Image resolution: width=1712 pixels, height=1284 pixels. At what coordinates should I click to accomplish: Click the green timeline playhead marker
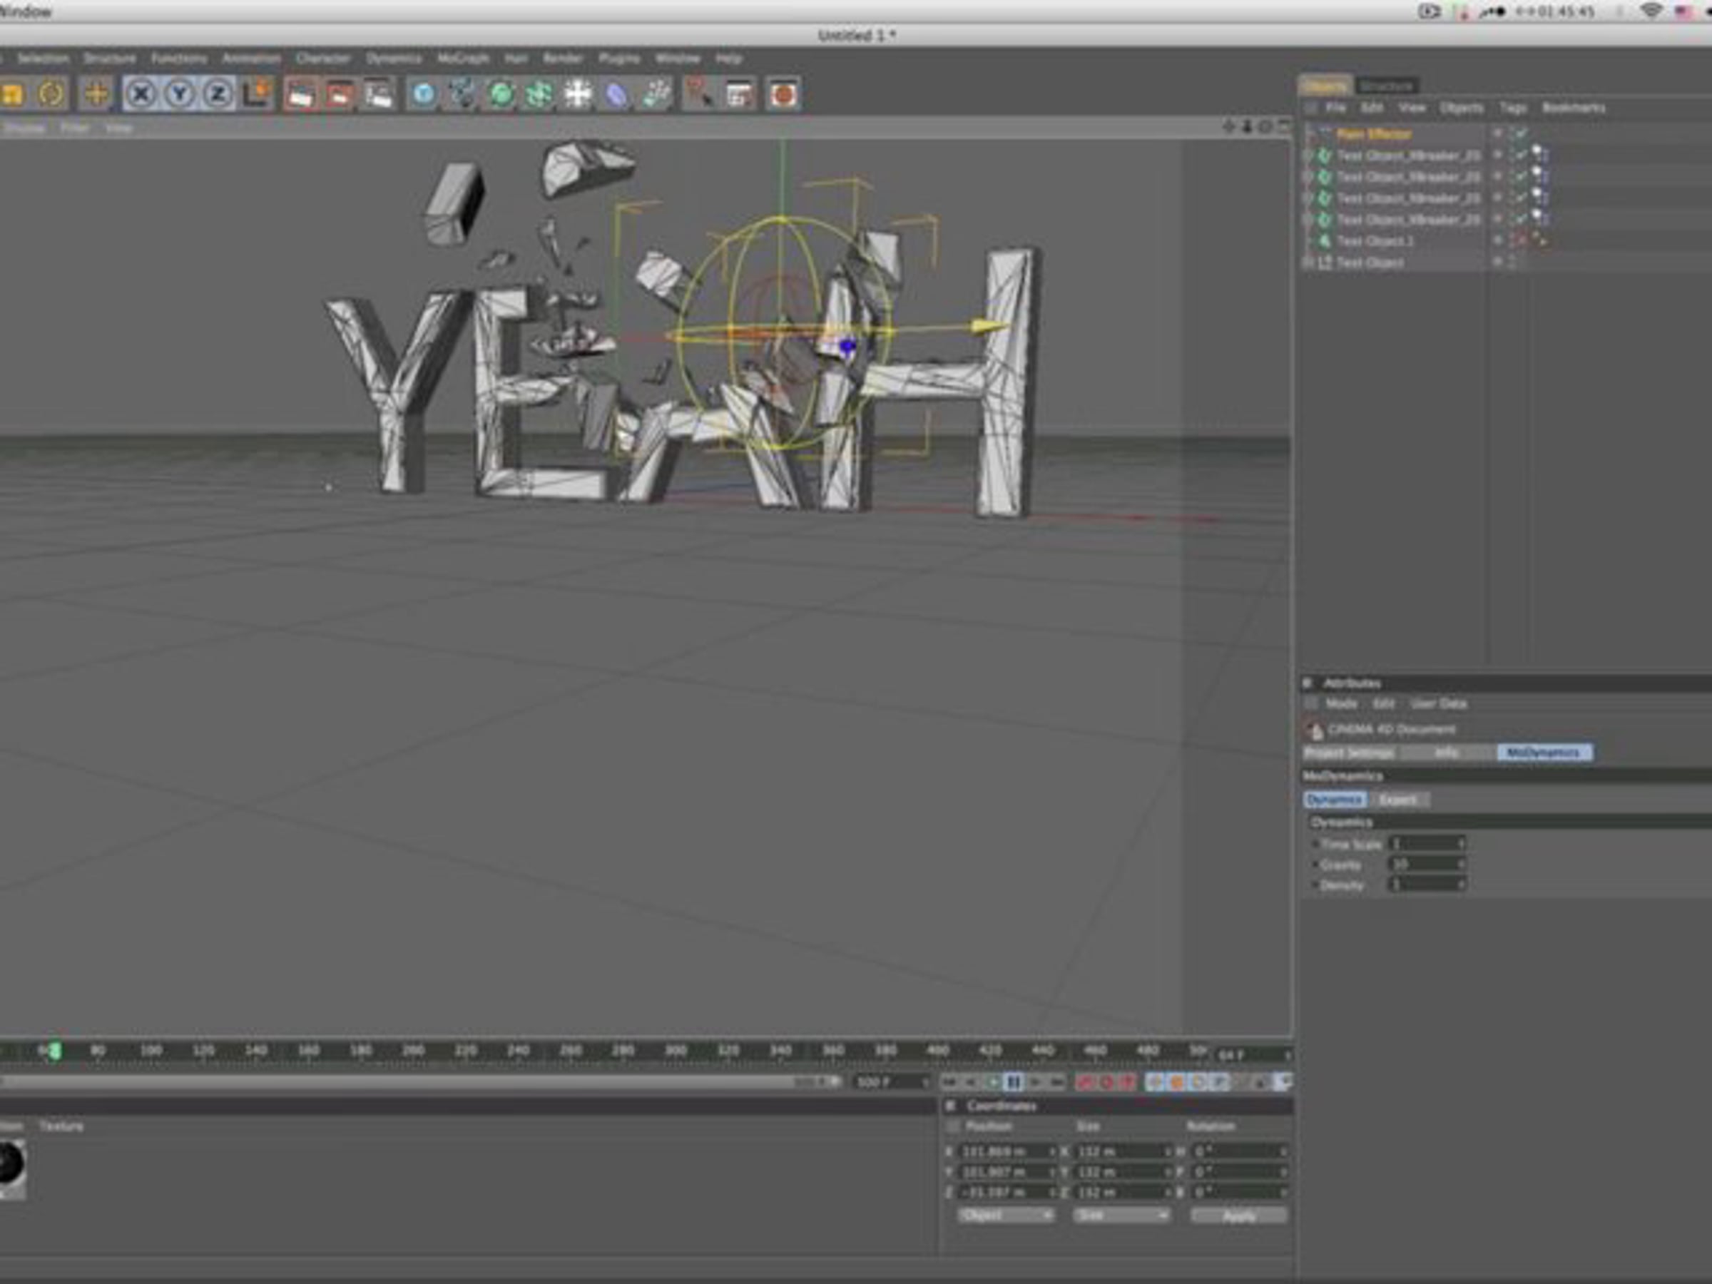(55, 1051)
